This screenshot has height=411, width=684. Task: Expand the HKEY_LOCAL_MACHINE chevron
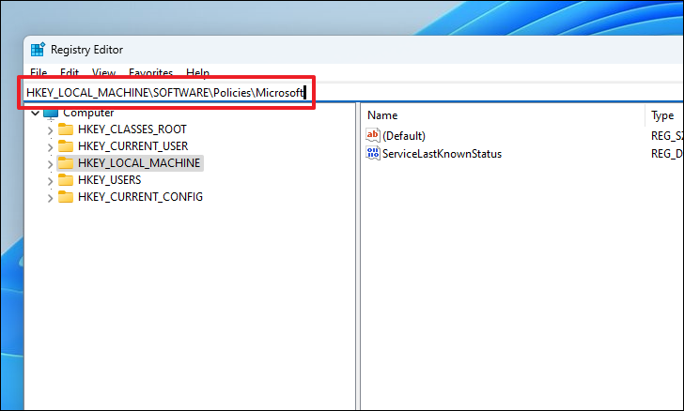[50, 164]
